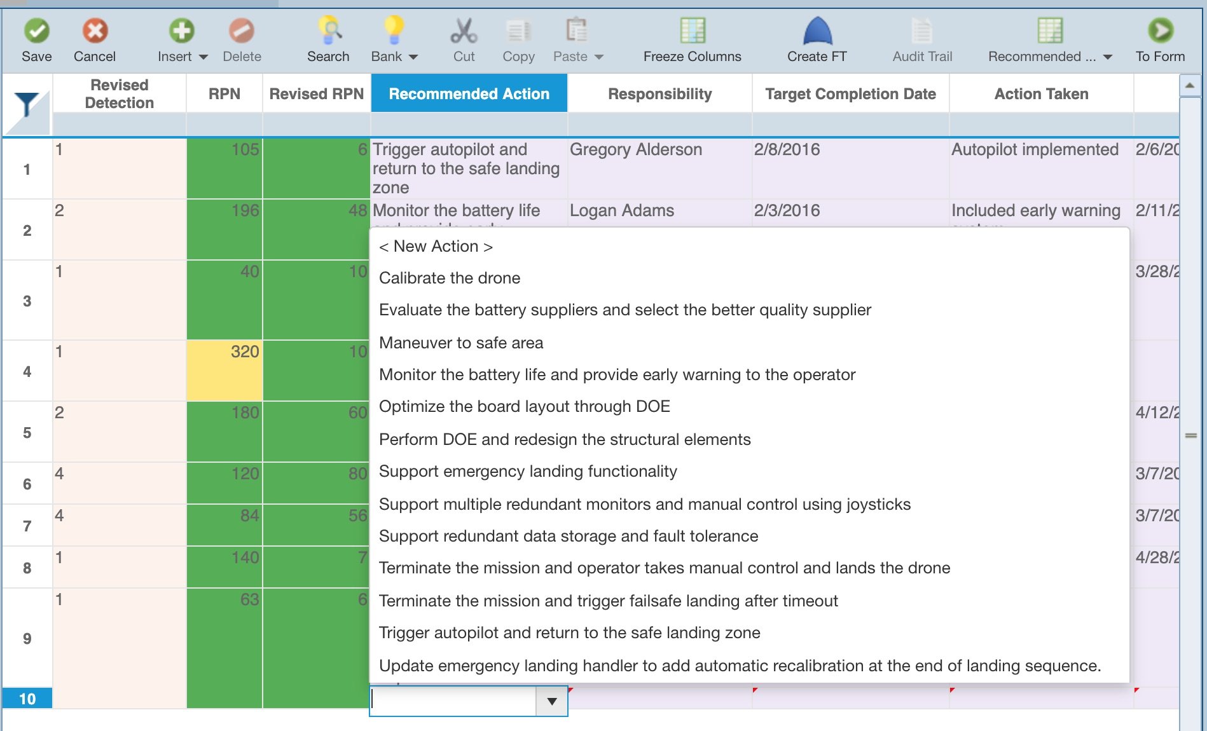Screen dimensions: 1207x731
Task: Select row header 4
Action: [27, 371]
